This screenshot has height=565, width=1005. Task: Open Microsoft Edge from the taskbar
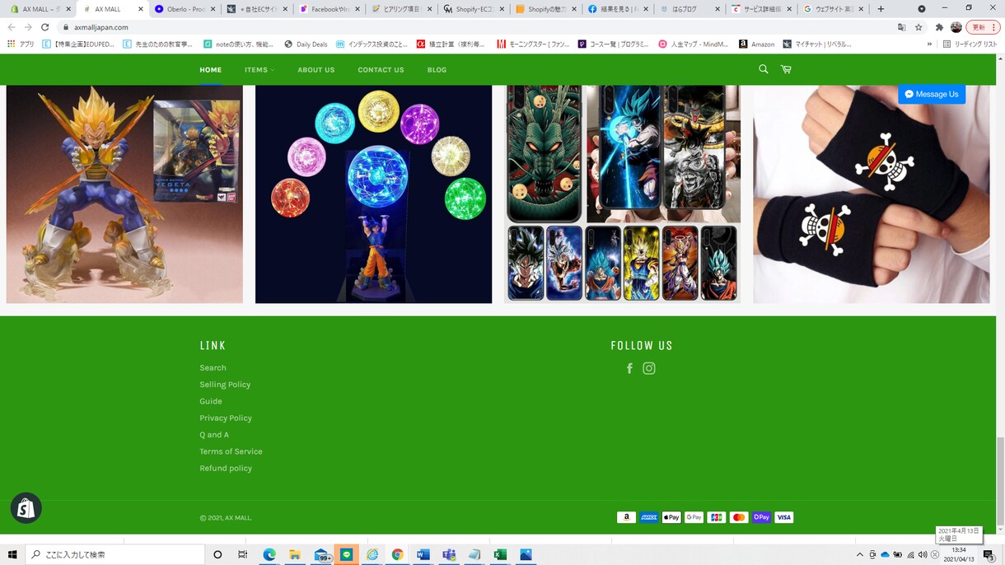pos(269,554)
